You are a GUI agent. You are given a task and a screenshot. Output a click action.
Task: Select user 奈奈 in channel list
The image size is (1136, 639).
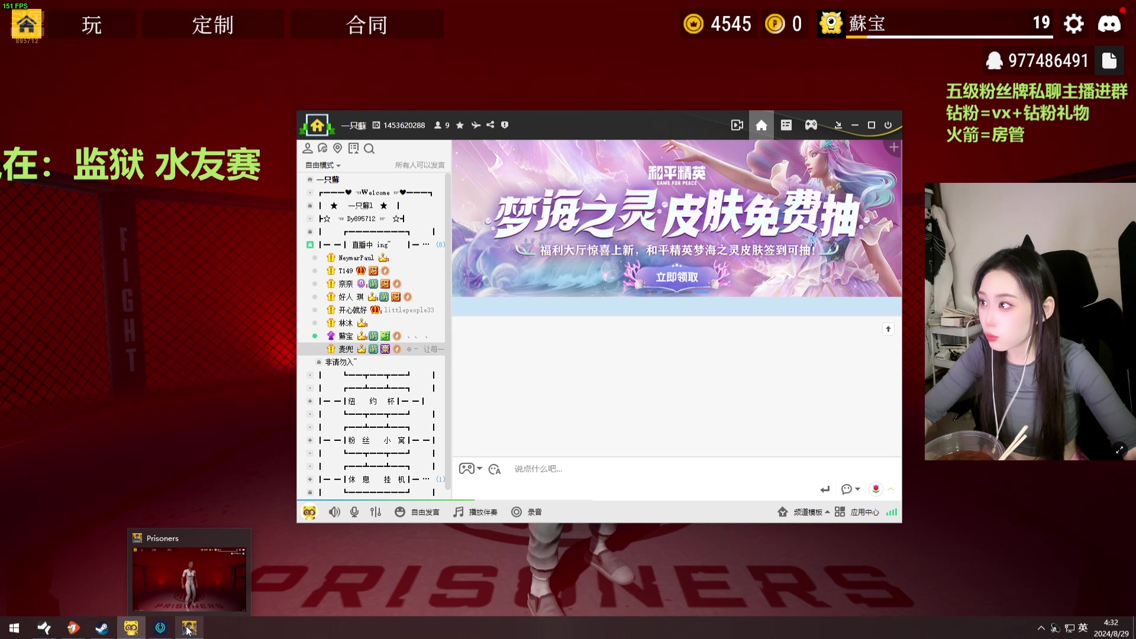346,283
